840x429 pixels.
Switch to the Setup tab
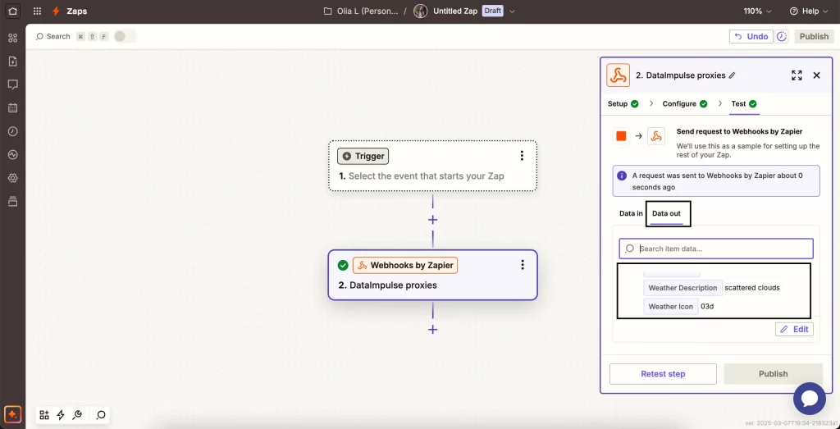tap(623, 104)
